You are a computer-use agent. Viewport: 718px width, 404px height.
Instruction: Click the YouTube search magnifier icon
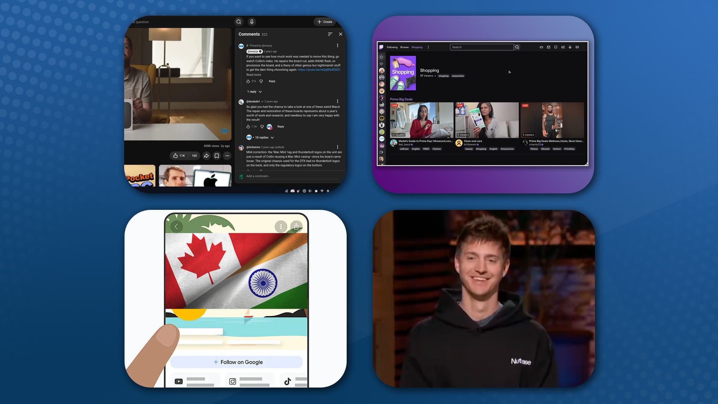(x=239, y=22)
